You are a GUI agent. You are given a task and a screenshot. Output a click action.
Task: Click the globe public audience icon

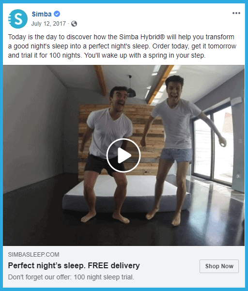pos(74,24)
